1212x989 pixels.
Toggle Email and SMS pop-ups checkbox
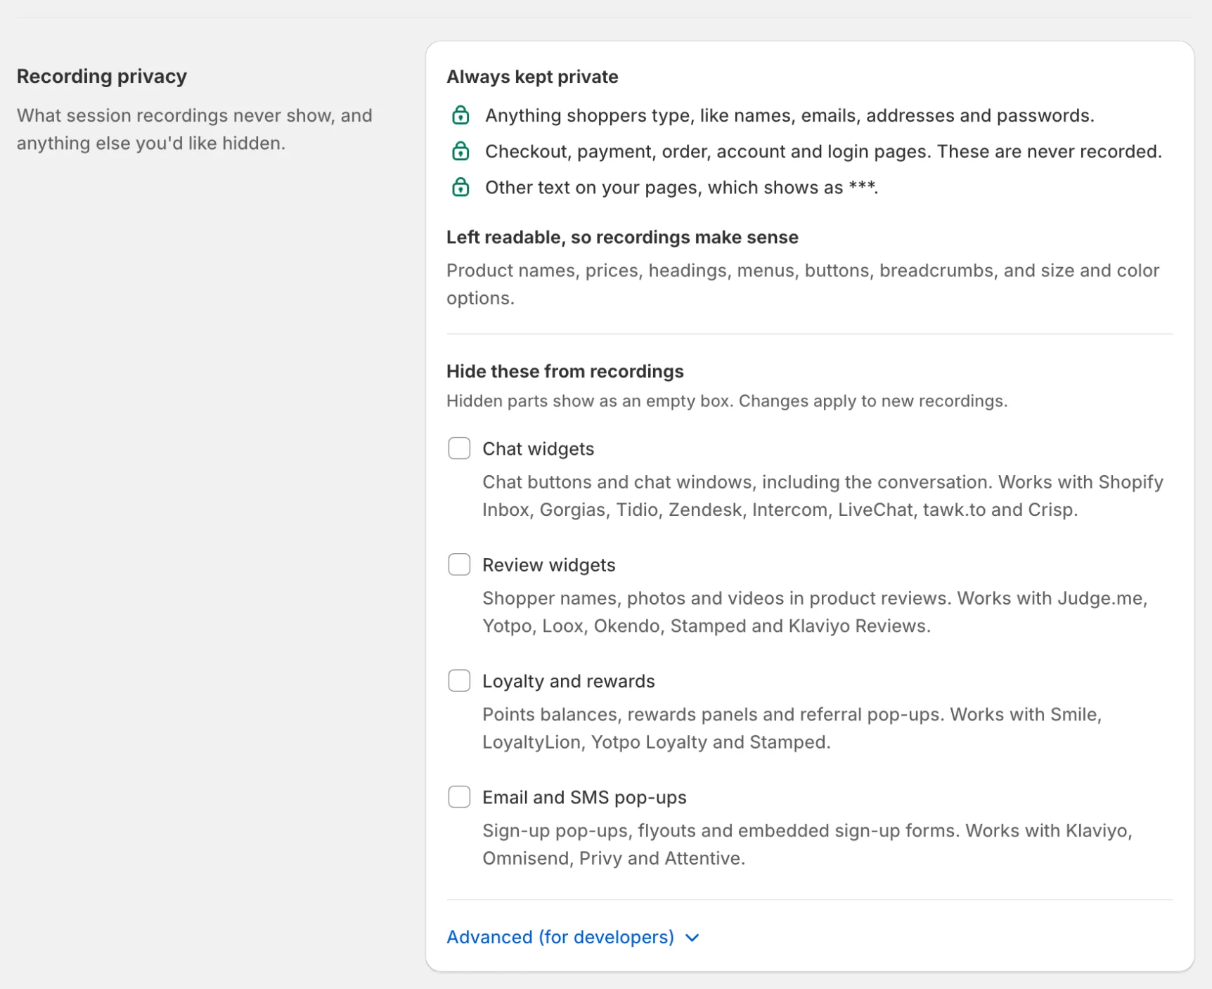459,797
